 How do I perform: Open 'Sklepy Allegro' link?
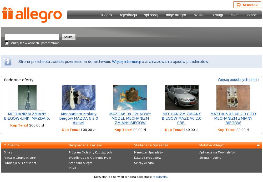click(x=144, y=163)
